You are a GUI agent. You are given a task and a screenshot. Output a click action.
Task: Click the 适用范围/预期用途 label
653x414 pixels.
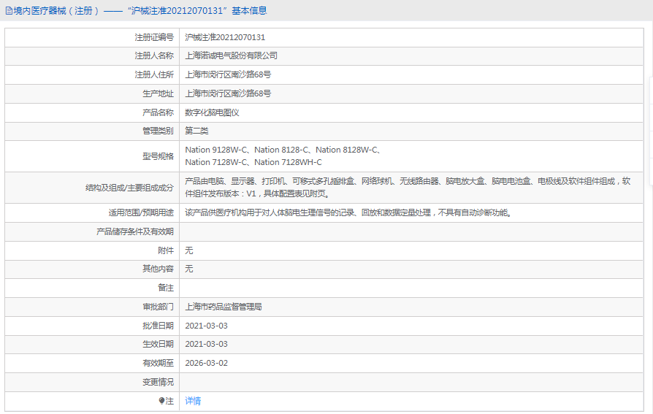[x=141, y=212]
